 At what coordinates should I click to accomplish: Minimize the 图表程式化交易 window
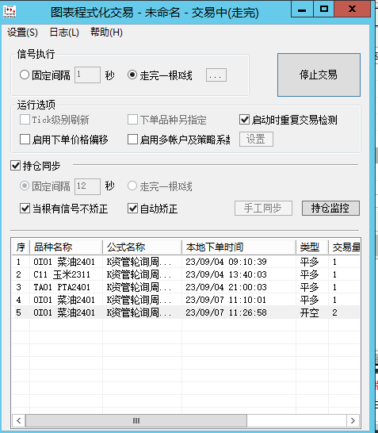(302, 10)
